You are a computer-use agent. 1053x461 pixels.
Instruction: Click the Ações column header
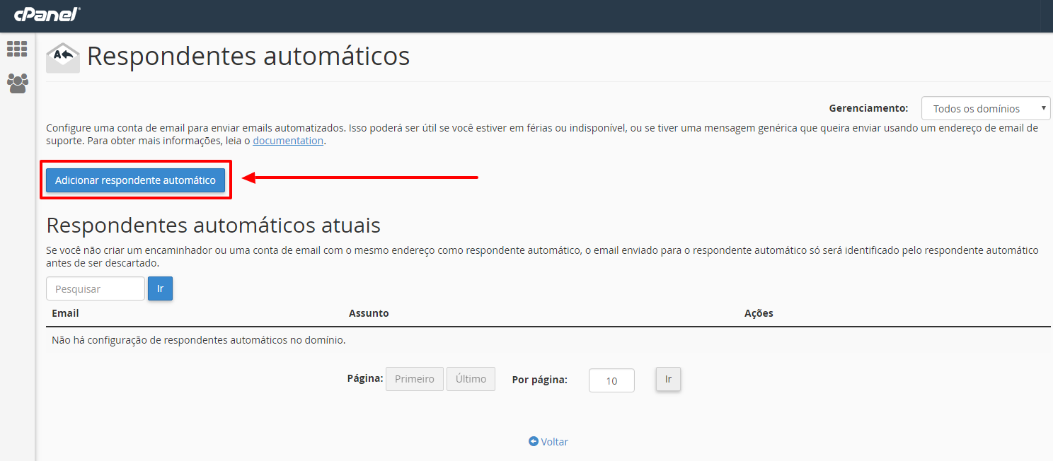coord(759,313)
